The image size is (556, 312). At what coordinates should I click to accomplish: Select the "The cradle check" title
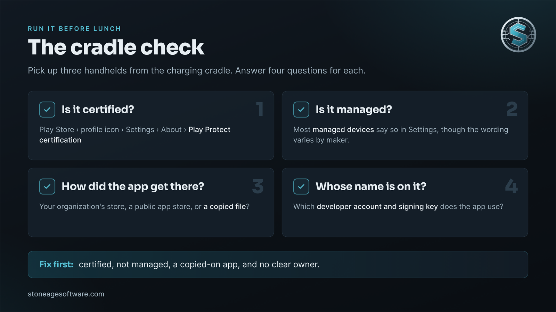click(116, 47)
